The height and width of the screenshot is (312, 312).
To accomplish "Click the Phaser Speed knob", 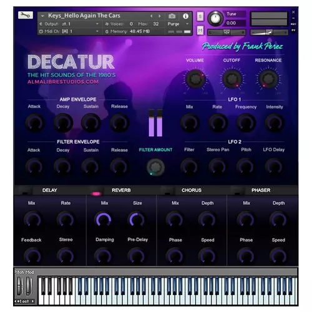I will [x=278, y=256].
